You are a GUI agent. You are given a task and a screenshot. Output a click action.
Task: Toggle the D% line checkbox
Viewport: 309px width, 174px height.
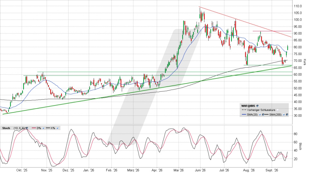pos(43,128)
